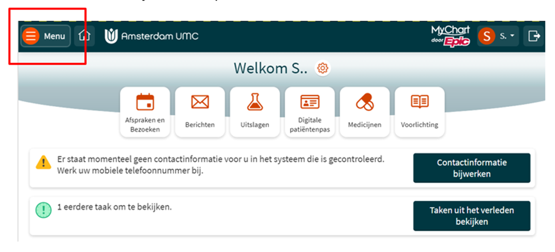Open Medicijnen pills tile
The height and width of the screenshot is (252, 555).
[x=365, y=112]
